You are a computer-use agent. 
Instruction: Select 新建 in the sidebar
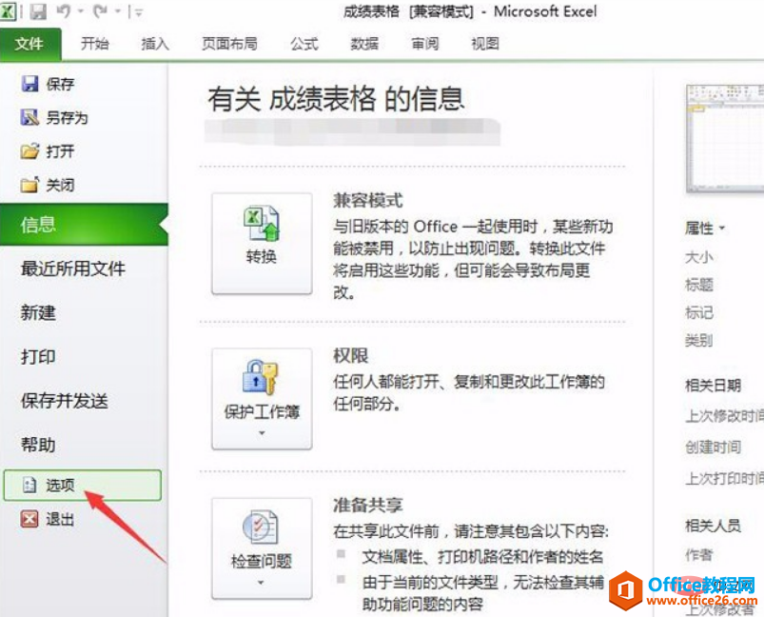point(38,312)
